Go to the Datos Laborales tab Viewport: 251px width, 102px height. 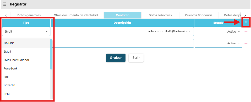click(x=160, y=15)
